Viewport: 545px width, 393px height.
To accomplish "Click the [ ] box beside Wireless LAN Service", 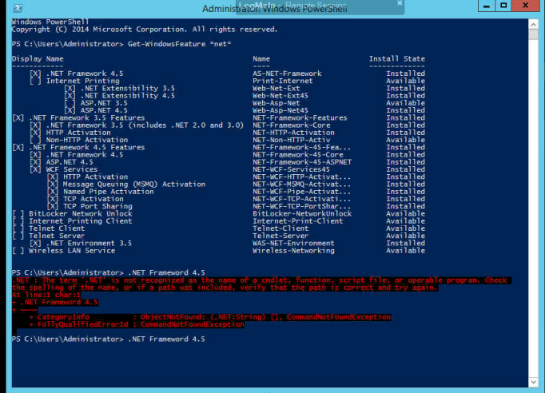I will pyautogui.click(x=19, y=250).
